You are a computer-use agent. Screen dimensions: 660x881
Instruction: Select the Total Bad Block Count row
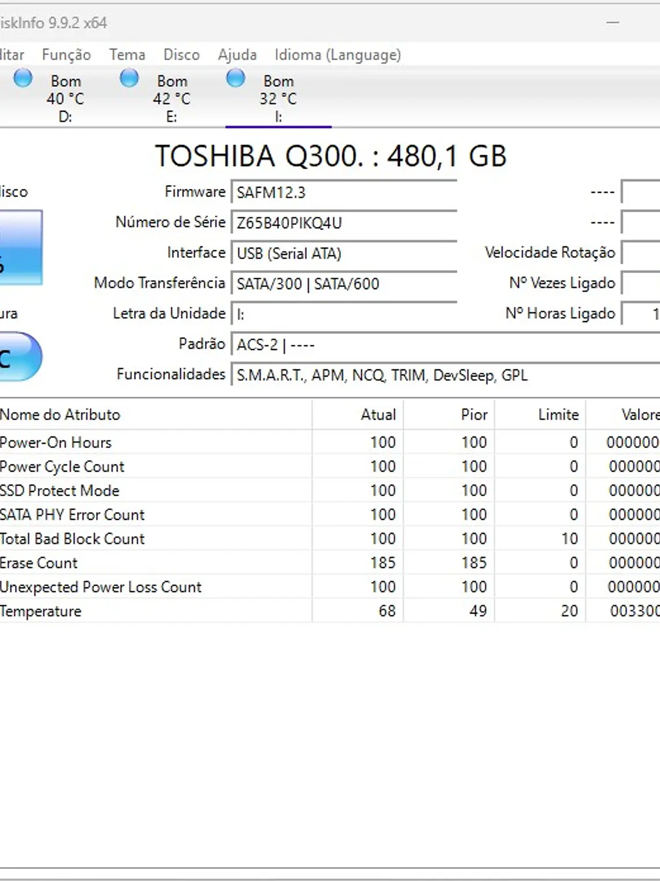coord(330,538)
